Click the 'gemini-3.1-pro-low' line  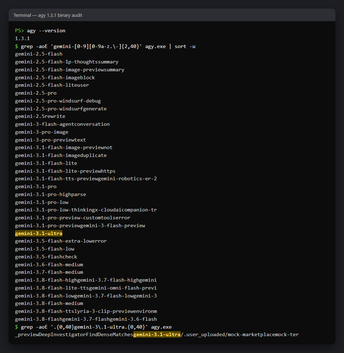tap(42, 202)
